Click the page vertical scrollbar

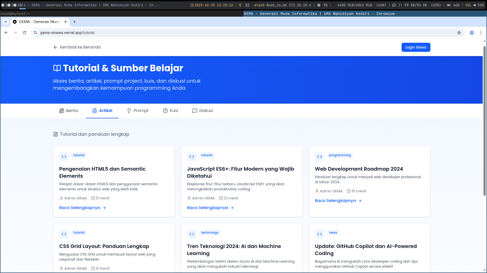[x=484, y=121]
